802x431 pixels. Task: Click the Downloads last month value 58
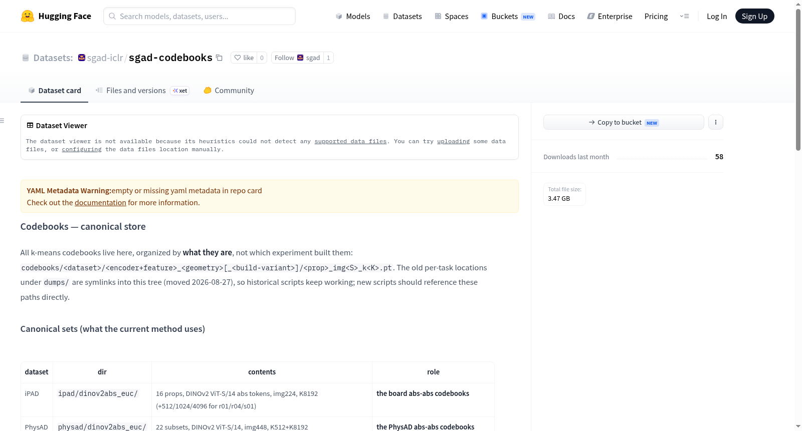click(719, 157)
